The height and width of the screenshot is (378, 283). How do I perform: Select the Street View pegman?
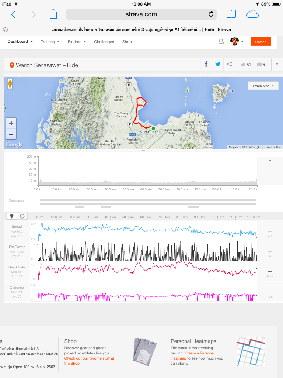pos(10,84)
